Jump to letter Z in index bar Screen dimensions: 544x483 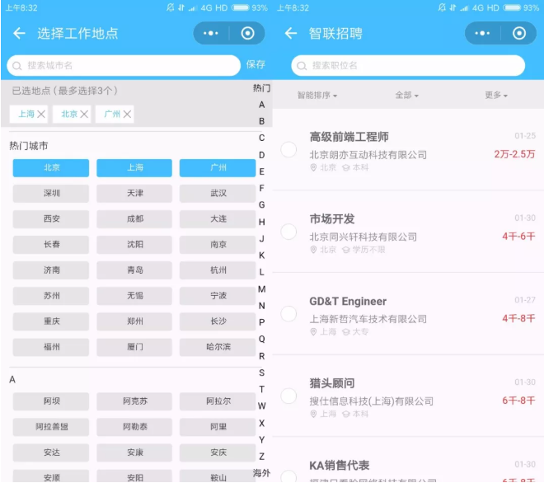click(x=261, y=457)
